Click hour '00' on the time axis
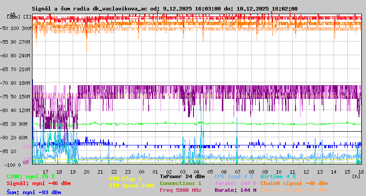366x196 pixels. pyautogui.click(x=141, y=172)
